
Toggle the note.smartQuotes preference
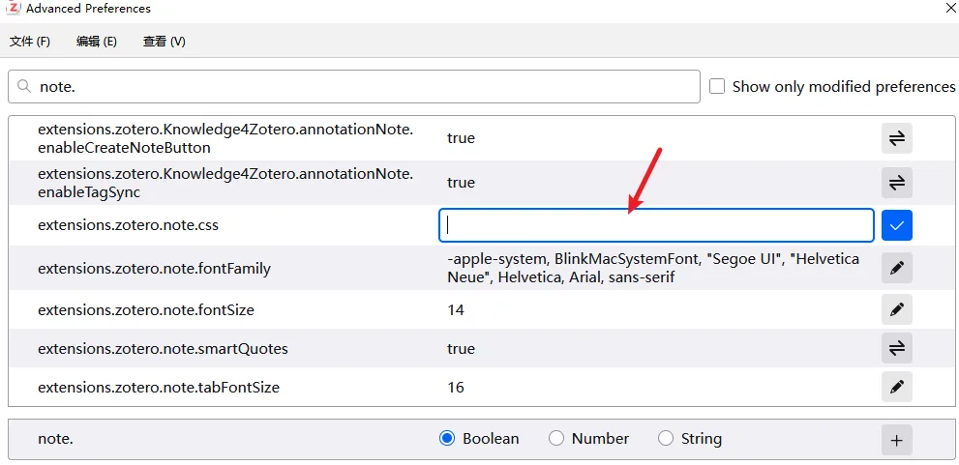tap(897, 348)
